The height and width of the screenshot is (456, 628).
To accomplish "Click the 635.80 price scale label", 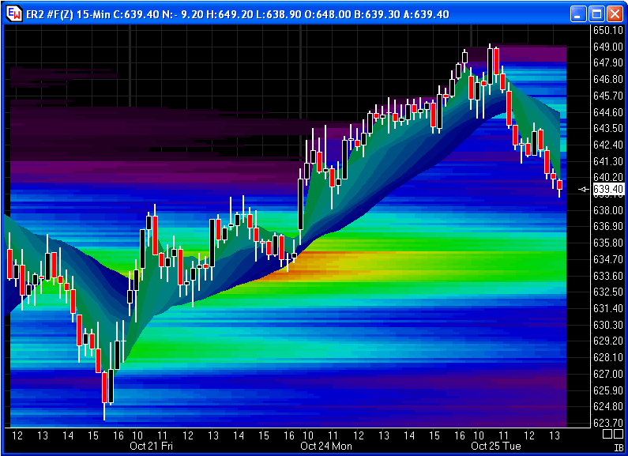I will (x=608, y=243).
